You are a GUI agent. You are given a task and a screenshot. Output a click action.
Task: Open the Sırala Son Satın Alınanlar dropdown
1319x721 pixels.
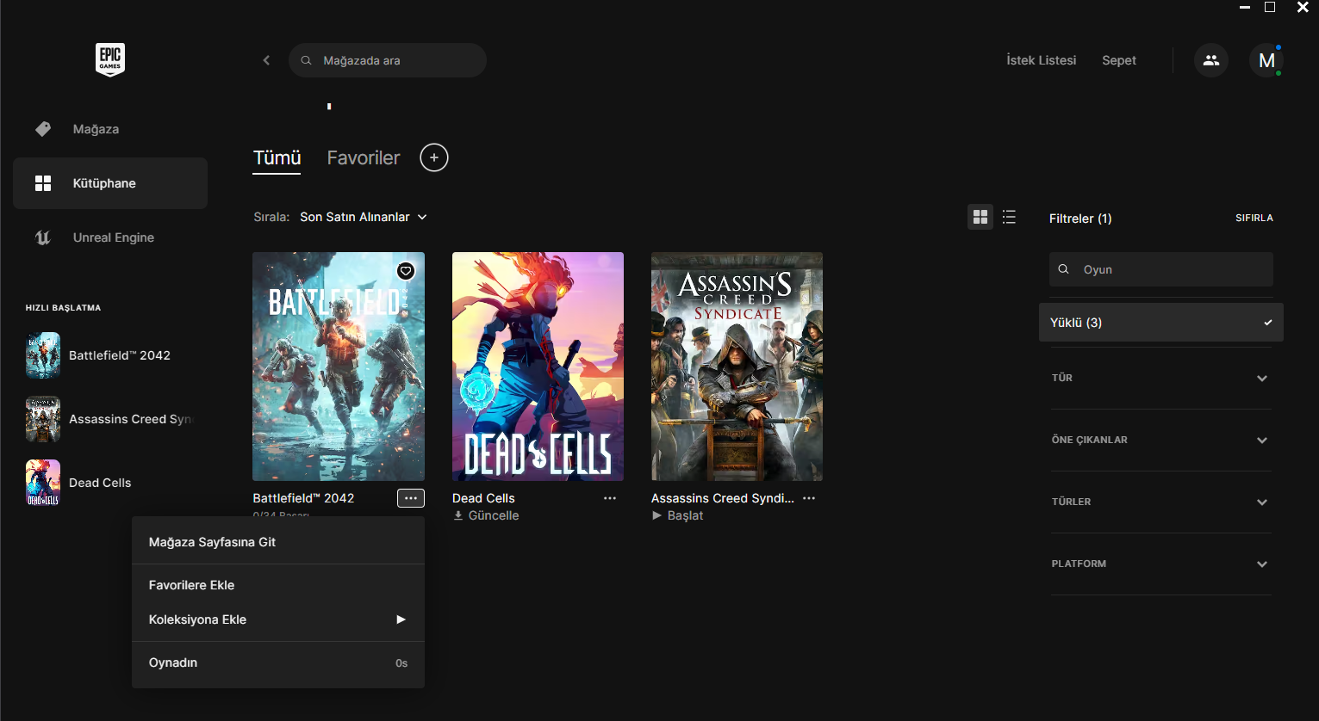(364, 217)
